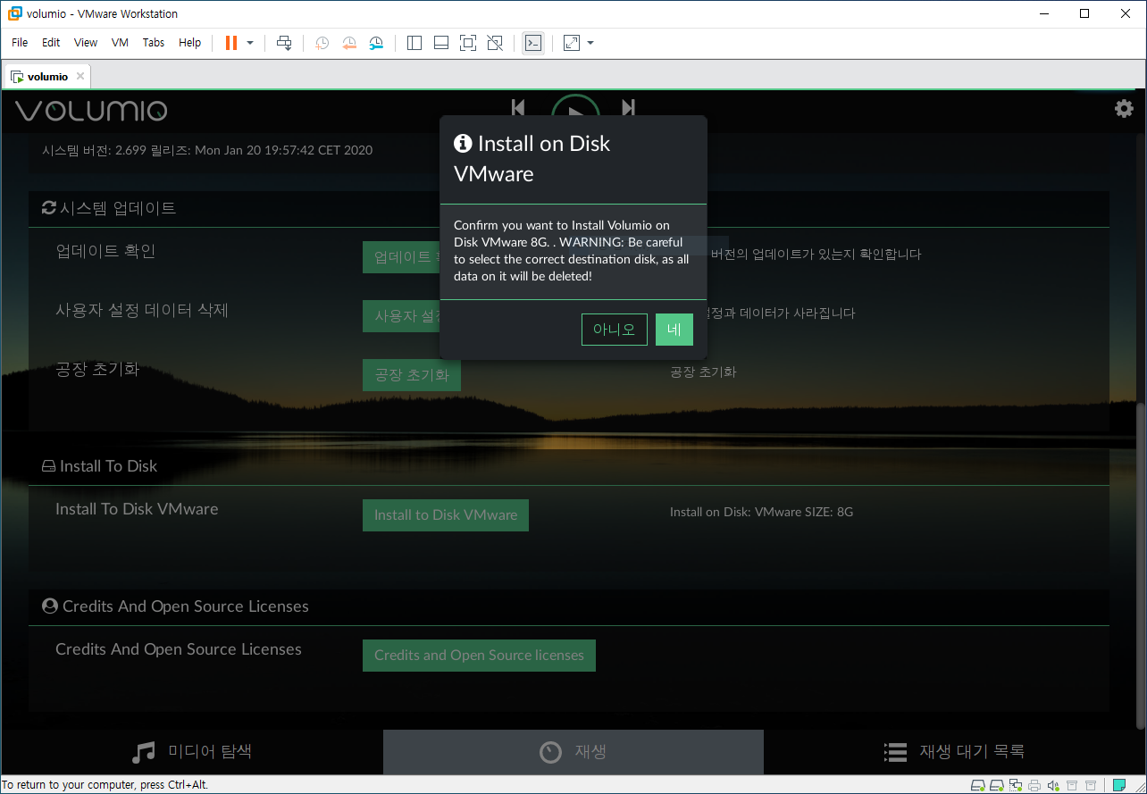Skip to previous track in Volumio
The width and height of the screenshot is (1147, 794).
tap(518, 107)
